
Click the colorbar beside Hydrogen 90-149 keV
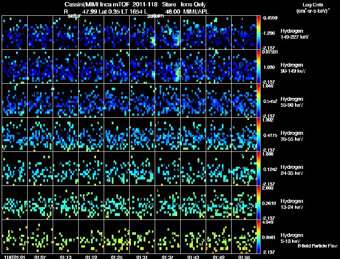point(258,67)
